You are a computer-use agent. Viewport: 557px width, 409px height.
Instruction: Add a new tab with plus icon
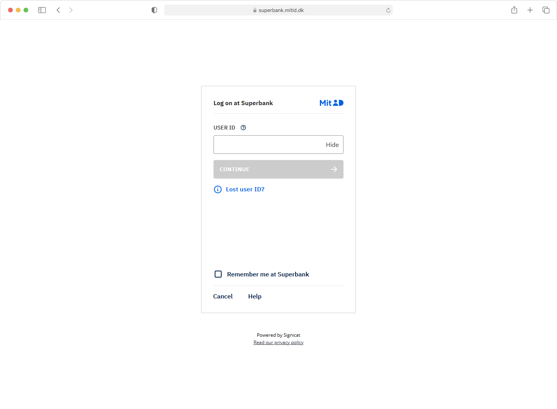530,10
